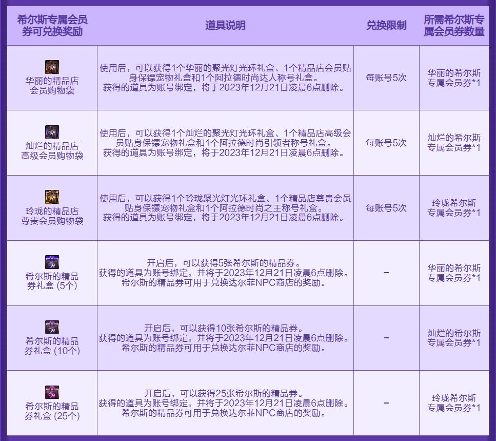Select the 道具说明 column header
The height and width of the screenshot is (441, 496).
225,25
